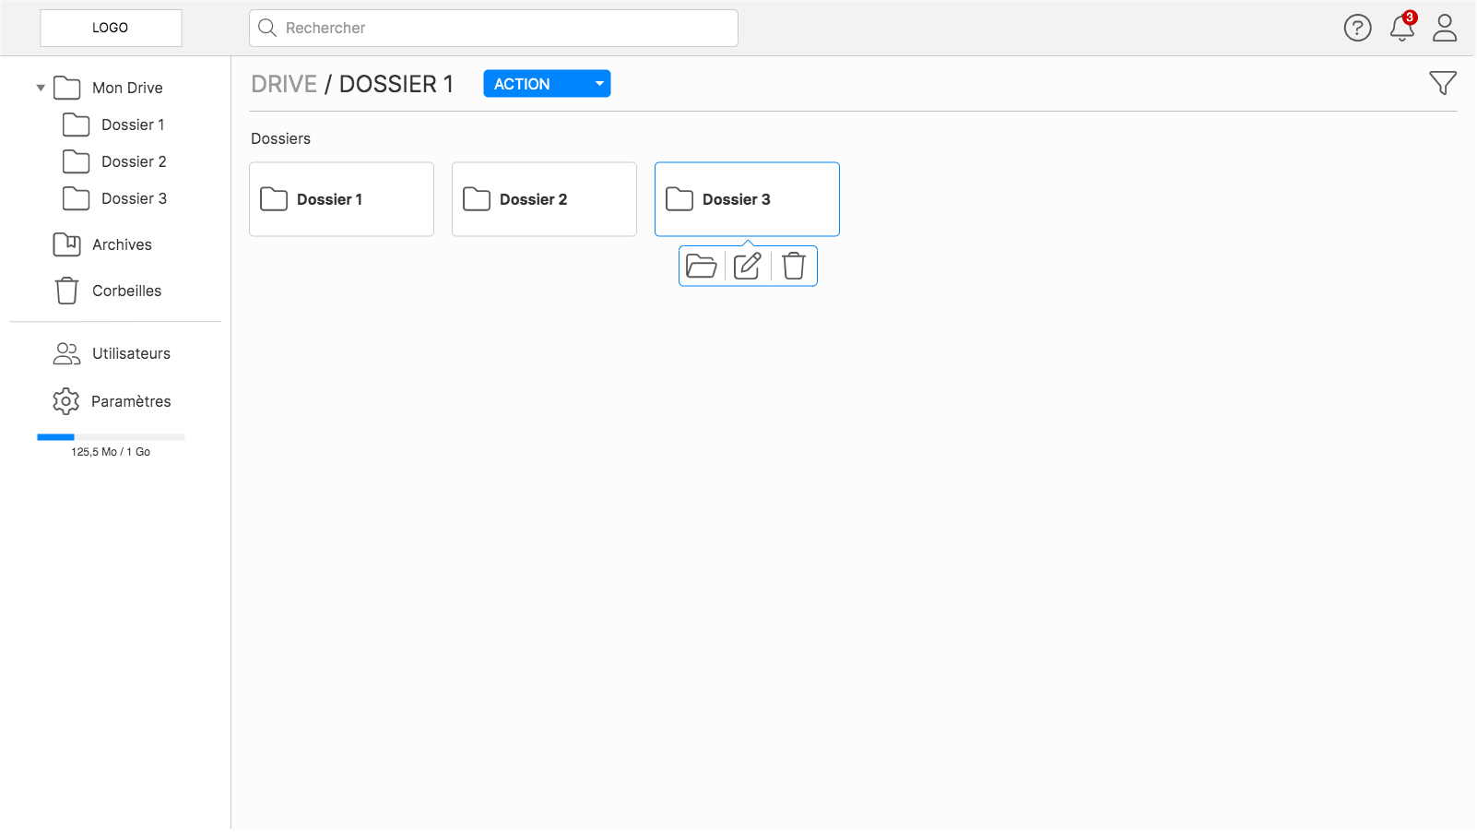Click inside the Rechercher search field
The image size is (1477, 832).
[x=493, y=28]
